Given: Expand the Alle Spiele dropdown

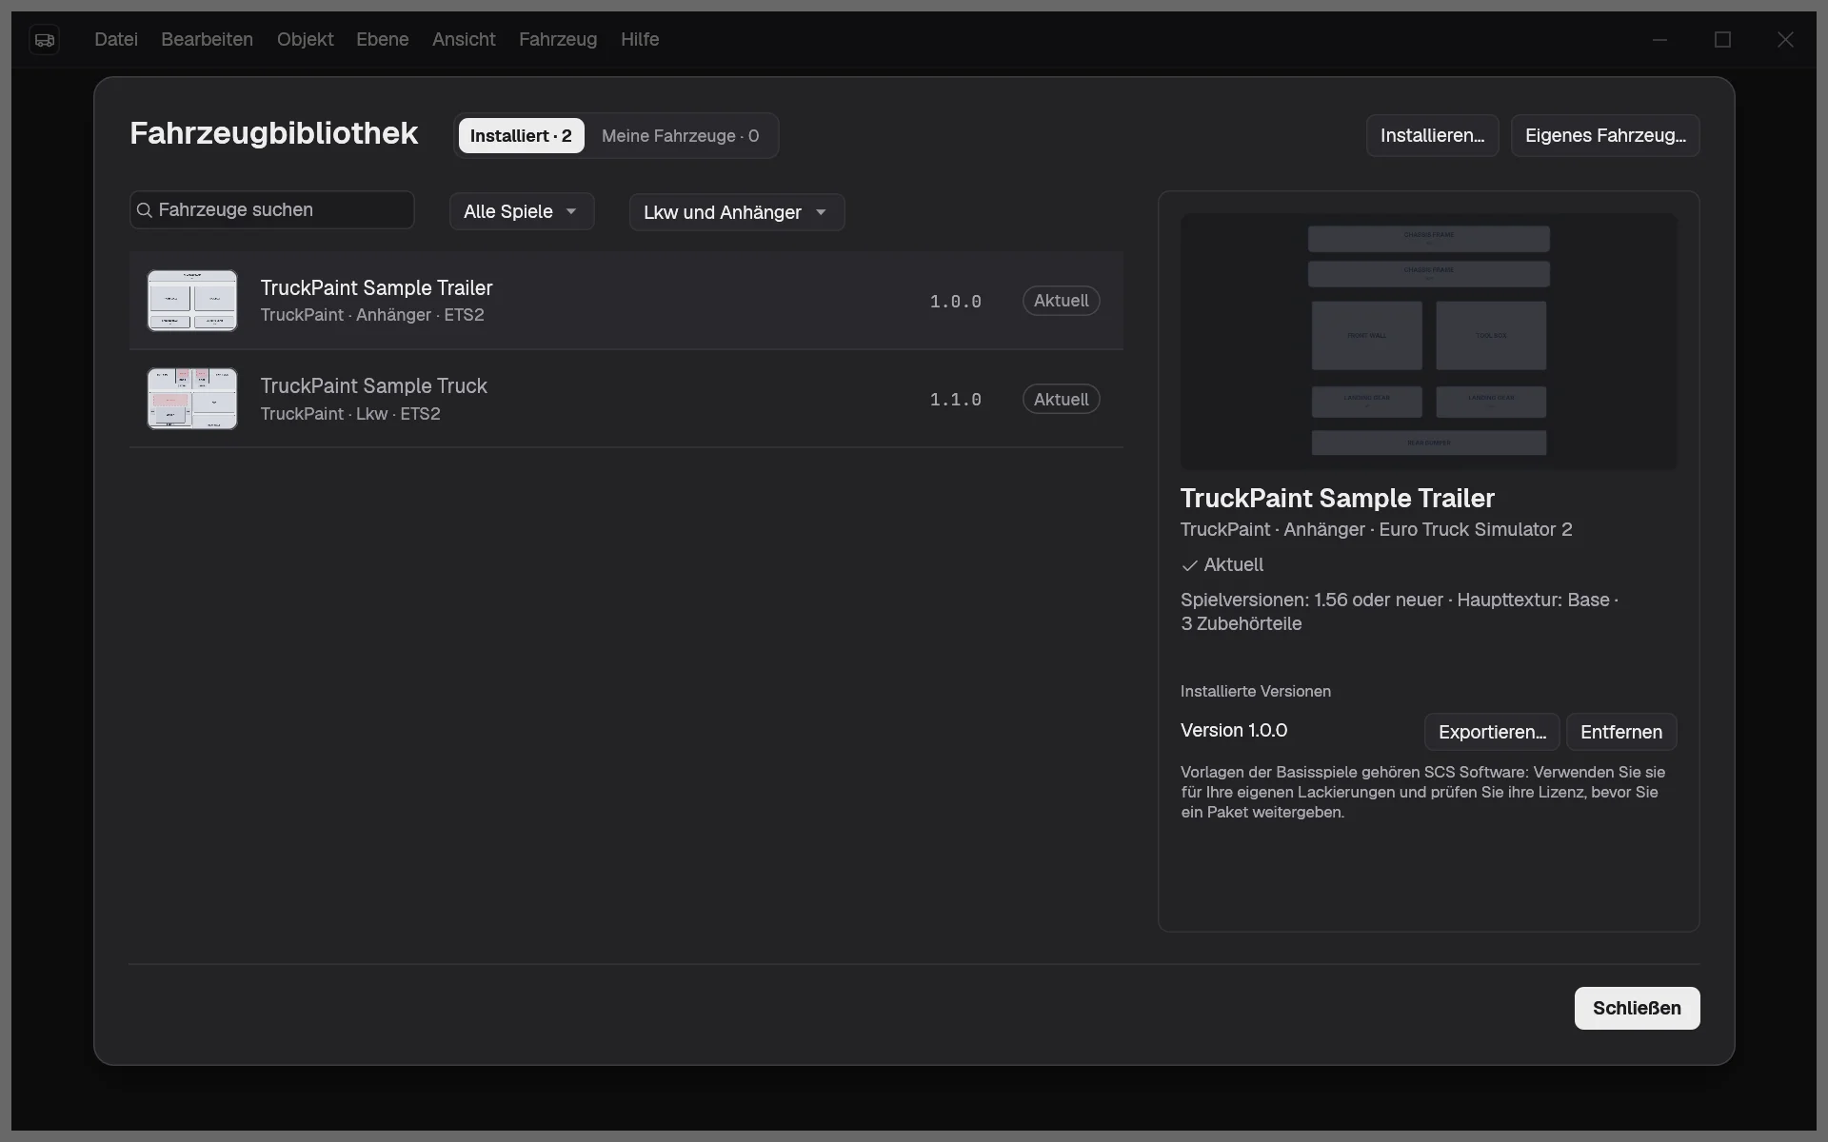Looking at the screenshot, I should [x=522, y=211].
